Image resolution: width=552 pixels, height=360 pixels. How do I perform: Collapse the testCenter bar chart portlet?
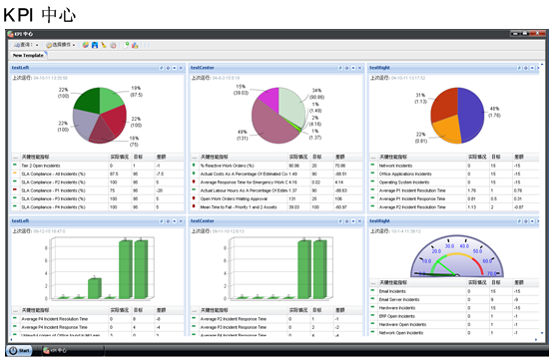(x=353, y=221)
